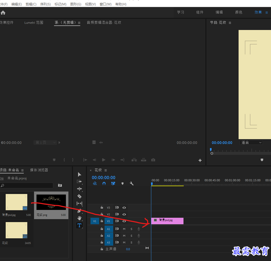Image resolution: width=271 pixels, height=261 pixels.
Task: Switch to the 颜色 workspace
Action: pos(239,12)
